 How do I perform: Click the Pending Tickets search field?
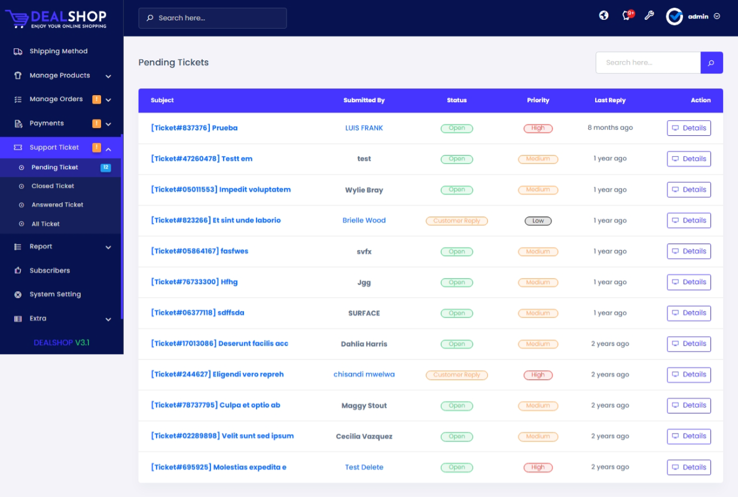coord(648,63)
